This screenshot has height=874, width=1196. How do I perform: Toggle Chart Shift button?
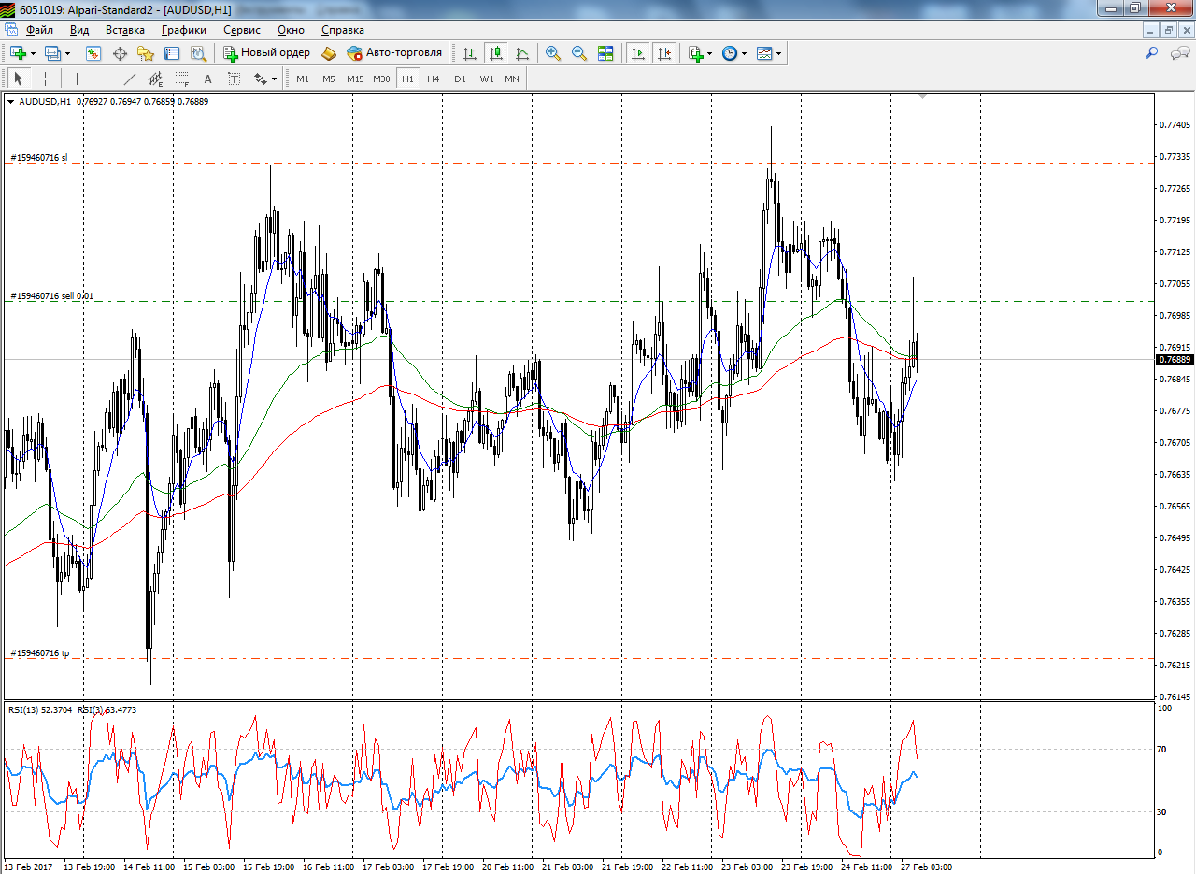[x=664, y=53]
